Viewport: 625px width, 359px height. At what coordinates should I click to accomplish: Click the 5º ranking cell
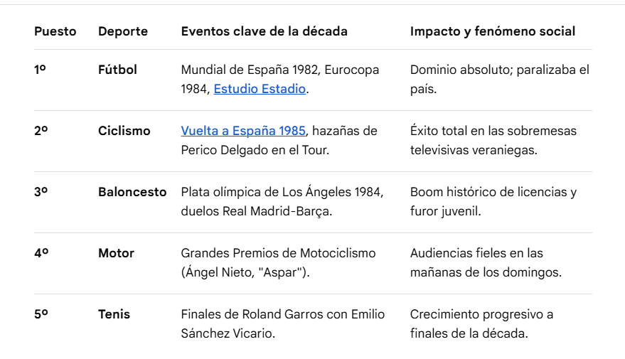tap(41, 314)
